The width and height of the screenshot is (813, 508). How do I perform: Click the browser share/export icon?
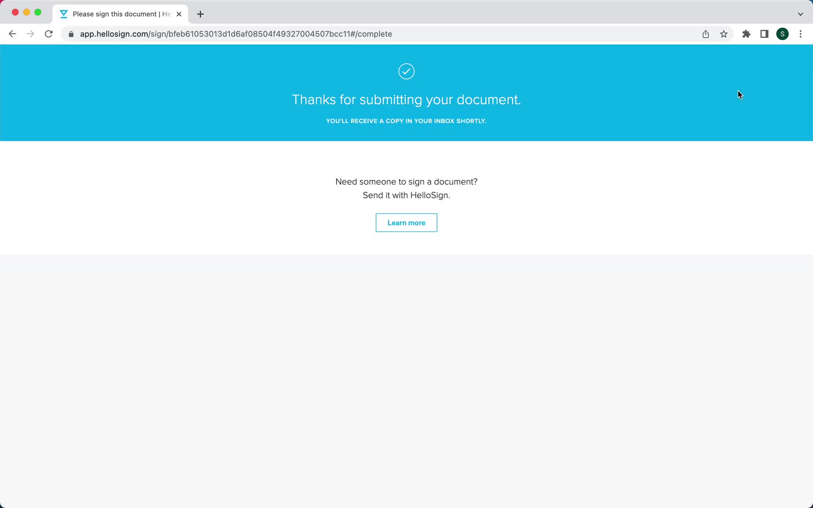pos(706,34)
